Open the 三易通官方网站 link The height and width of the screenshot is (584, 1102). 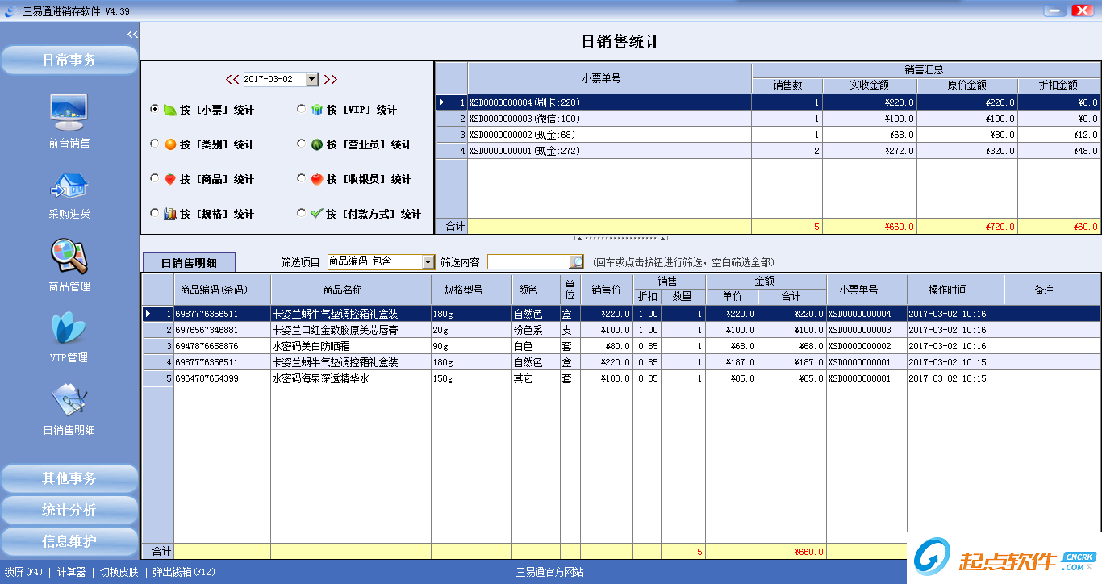(550, 572)
